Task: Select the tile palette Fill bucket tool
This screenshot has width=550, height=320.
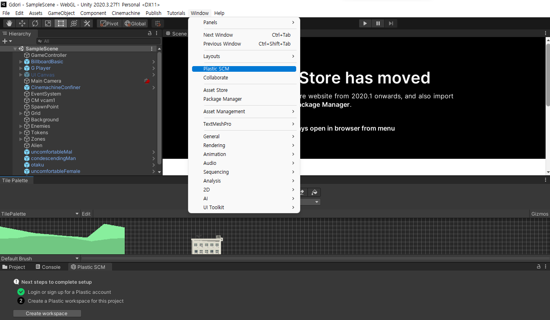Action: [x=315, y=192]
